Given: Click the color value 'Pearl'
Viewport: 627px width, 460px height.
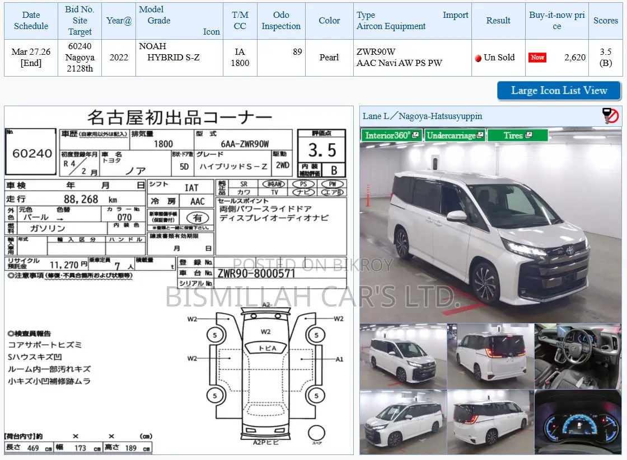Looking at the screenshot, I should coord(329,58).
